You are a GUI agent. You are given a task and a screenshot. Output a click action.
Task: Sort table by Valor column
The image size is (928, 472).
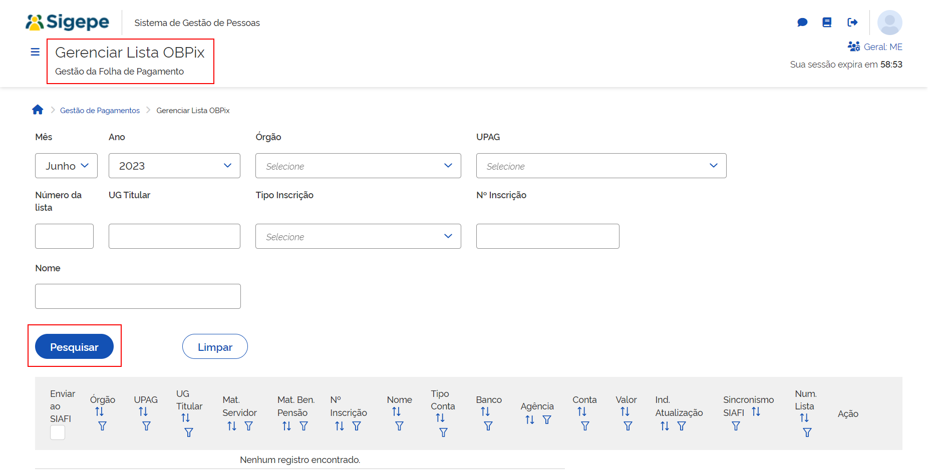(x=625, y=411)
